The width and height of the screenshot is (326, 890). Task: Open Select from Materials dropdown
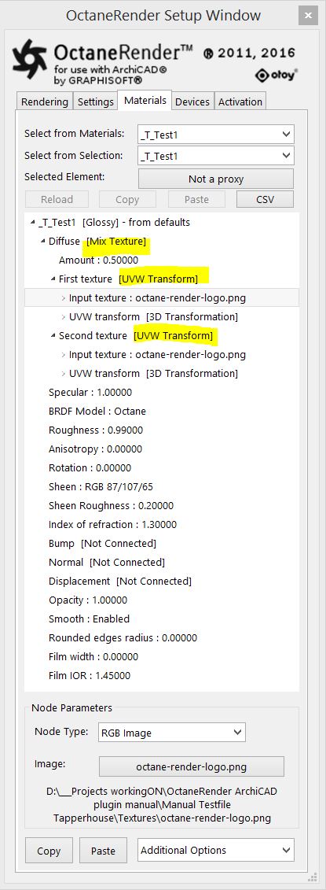point(216,134)
